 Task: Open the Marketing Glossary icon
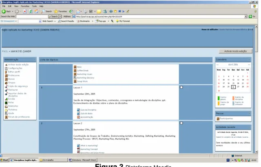tap(75, 78)
